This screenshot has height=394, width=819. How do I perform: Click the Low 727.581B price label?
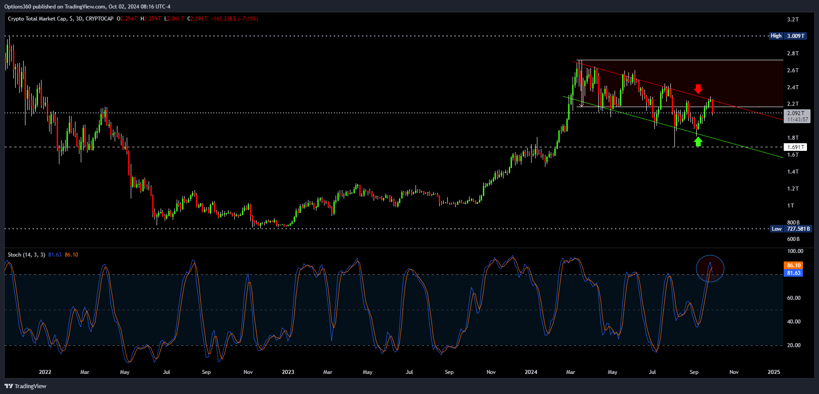click(790, 229)
